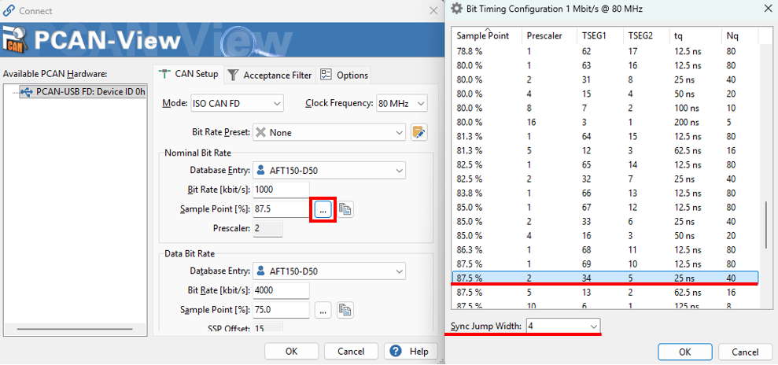Open the Clock Frequency 80 MHz dropdown
The image size is (778, 365).
[401, 104]
